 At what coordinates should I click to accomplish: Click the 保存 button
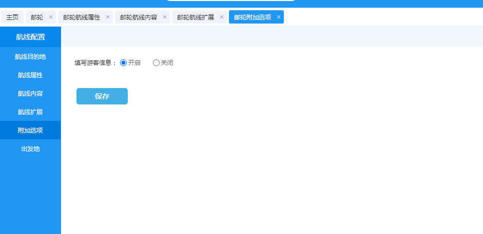click(x=102, y=96)
